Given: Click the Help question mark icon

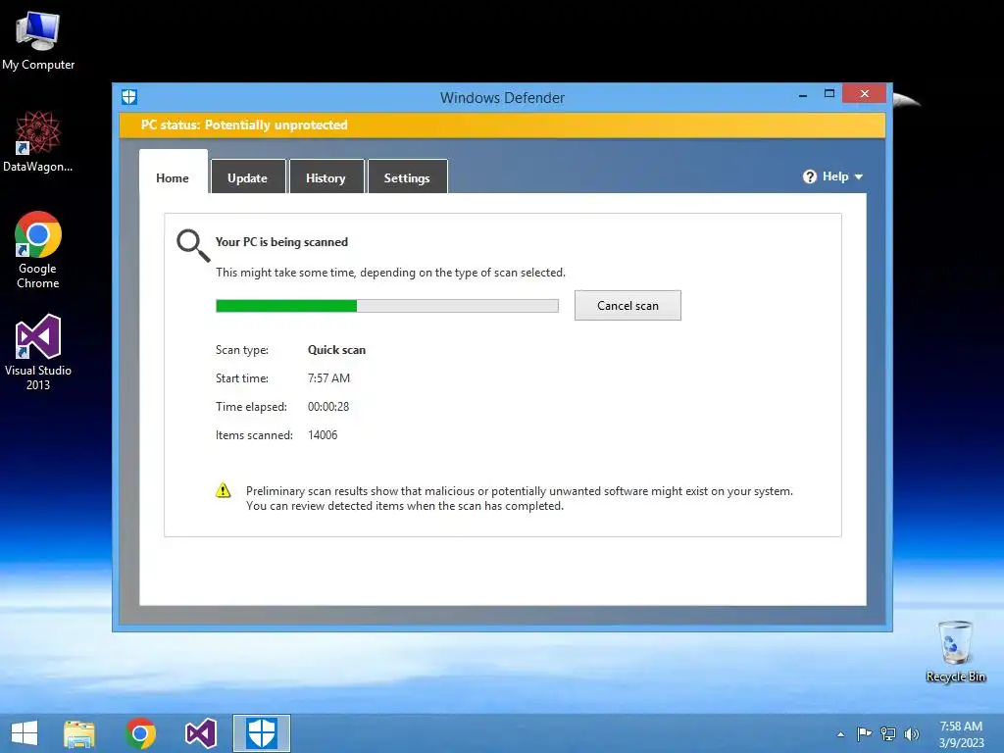Looking at the screenshot, I should coord(809,176).
